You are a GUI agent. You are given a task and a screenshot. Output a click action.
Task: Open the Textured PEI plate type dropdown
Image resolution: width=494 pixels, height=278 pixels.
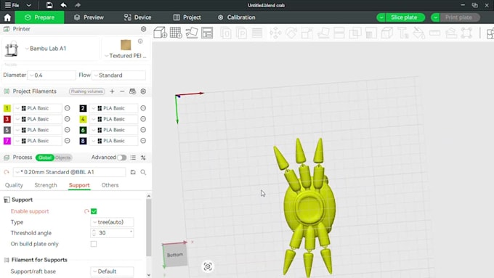126,56
